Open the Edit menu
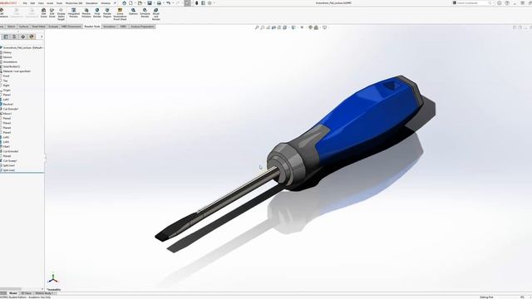The image size is (532, 299). 32,3
